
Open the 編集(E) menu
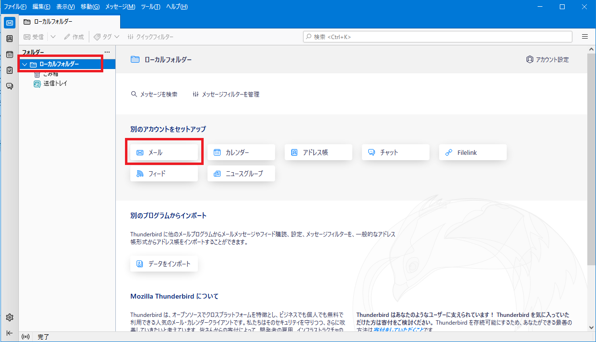42,7
